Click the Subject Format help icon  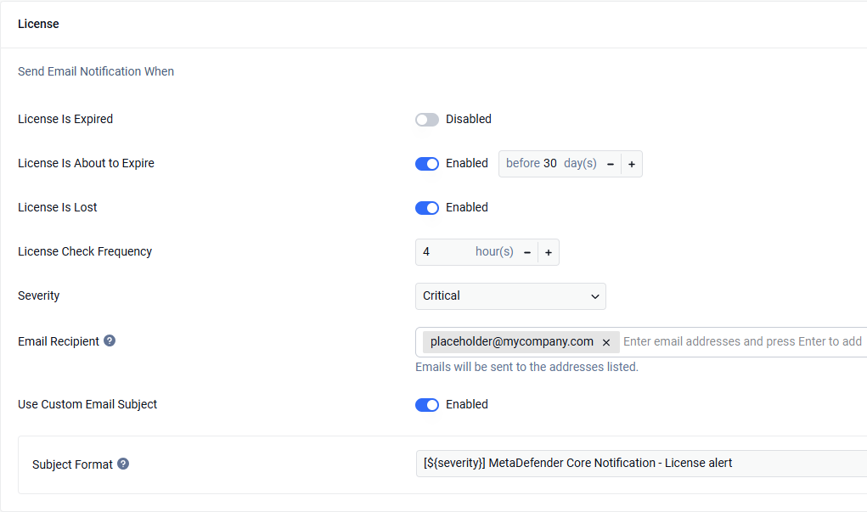tap(123, 464)
